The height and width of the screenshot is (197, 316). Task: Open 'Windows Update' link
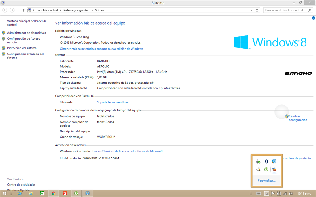18,190
